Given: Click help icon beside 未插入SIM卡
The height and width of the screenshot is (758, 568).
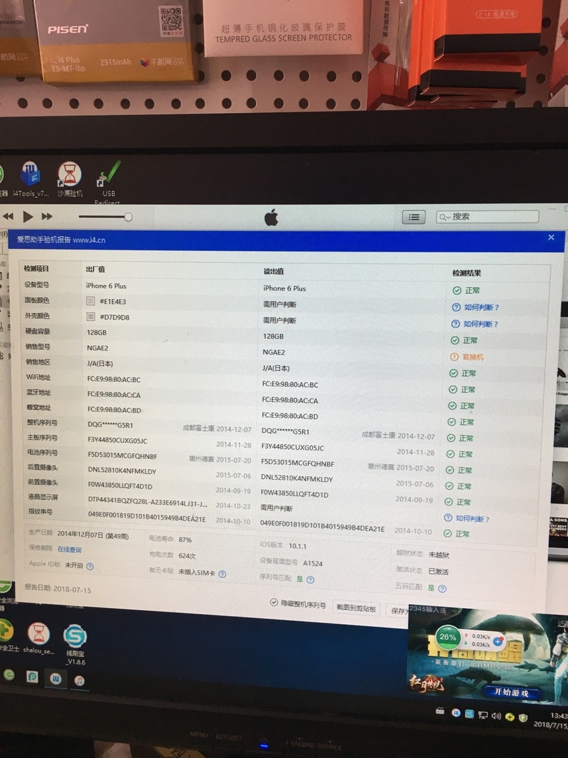Looking at the screenshot, I should (222, 574).
